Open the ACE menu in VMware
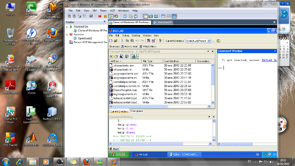Screen dimensions: 295x166 [x=112, y=11]
